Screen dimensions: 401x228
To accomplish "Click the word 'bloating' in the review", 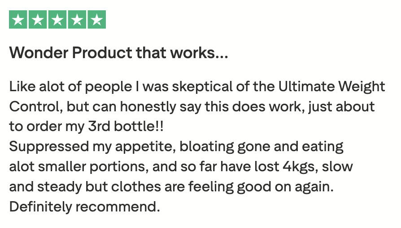I will click(x=207, y=147).
